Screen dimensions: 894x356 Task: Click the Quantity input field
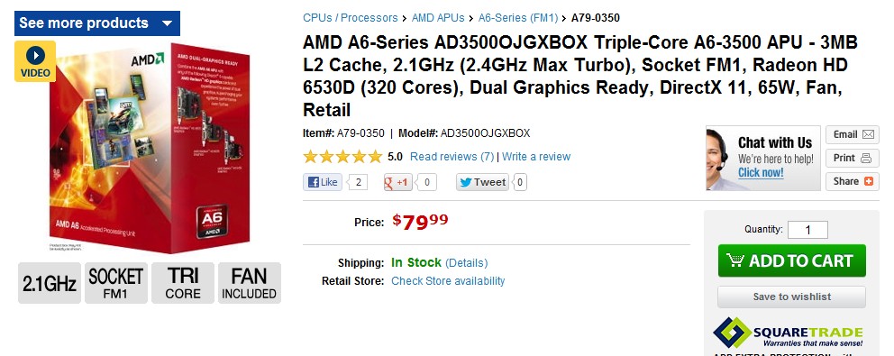pos(807,230)
